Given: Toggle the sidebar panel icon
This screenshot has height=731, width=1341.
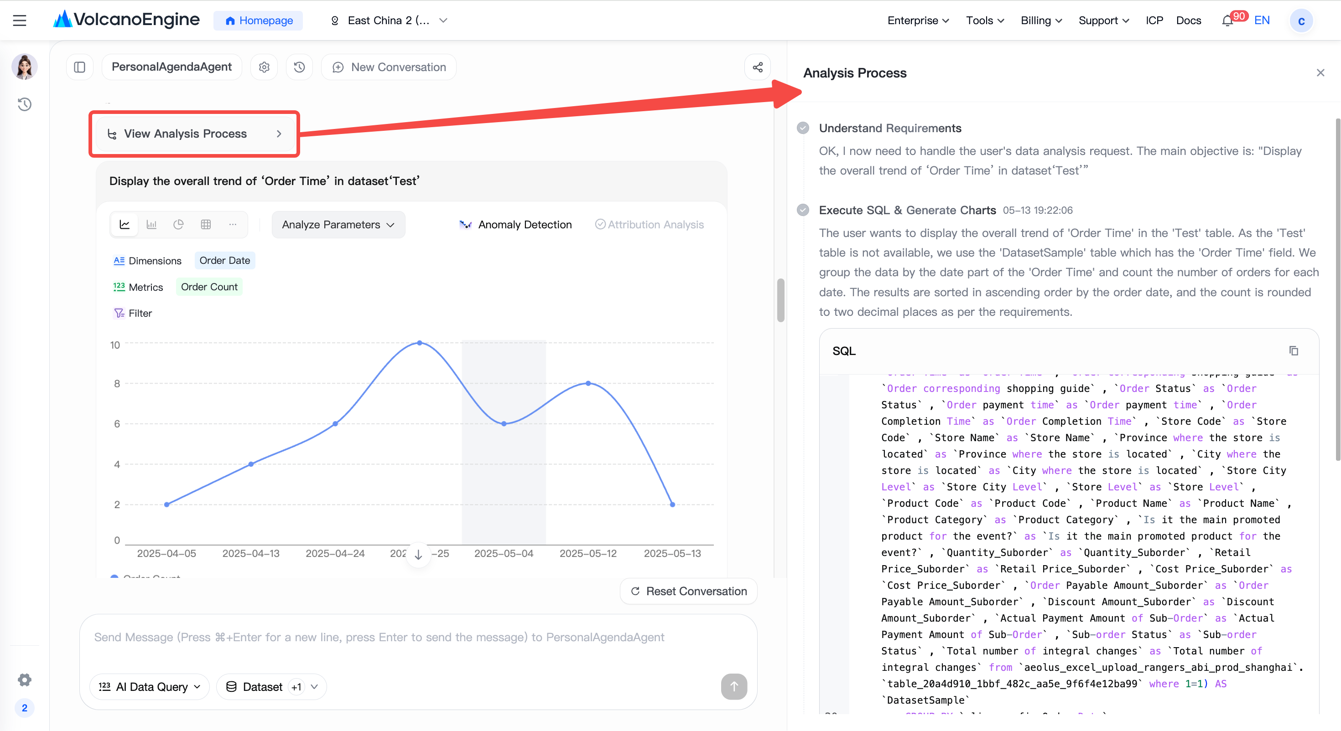Looking at the screenshot, I should click(80, 67).
